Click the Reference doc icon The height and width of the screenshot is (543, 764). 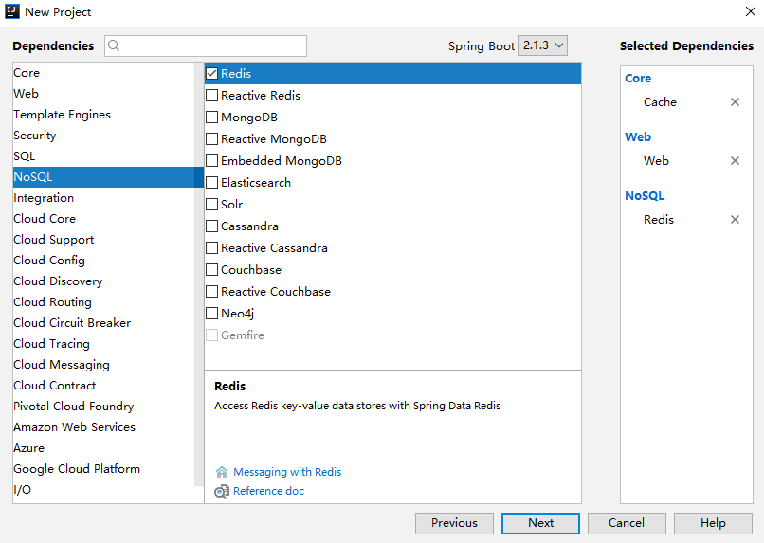coord(222,491)
